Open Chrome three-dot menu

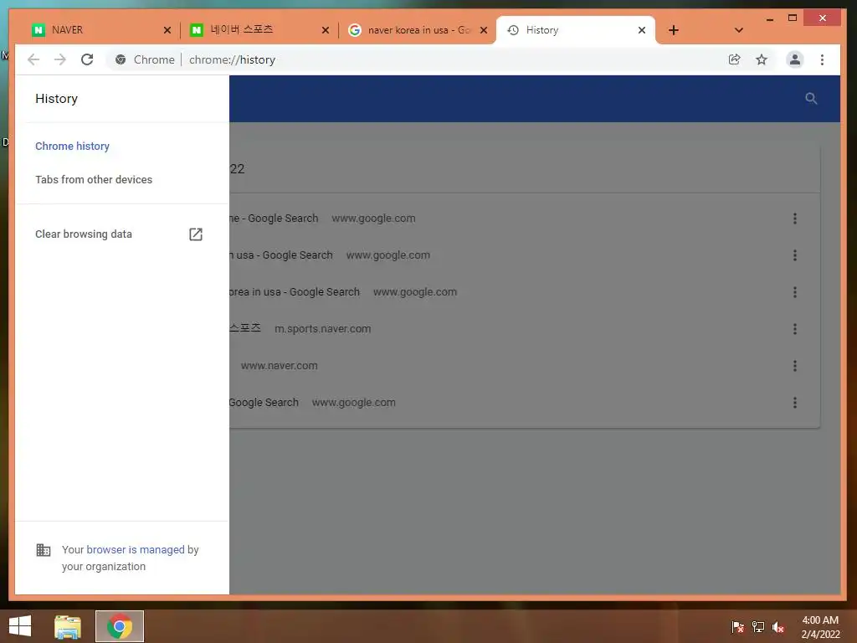point(822,59)
